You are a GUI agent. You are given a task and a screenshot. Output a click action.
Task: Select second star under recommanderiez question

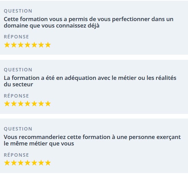[14, 163]
